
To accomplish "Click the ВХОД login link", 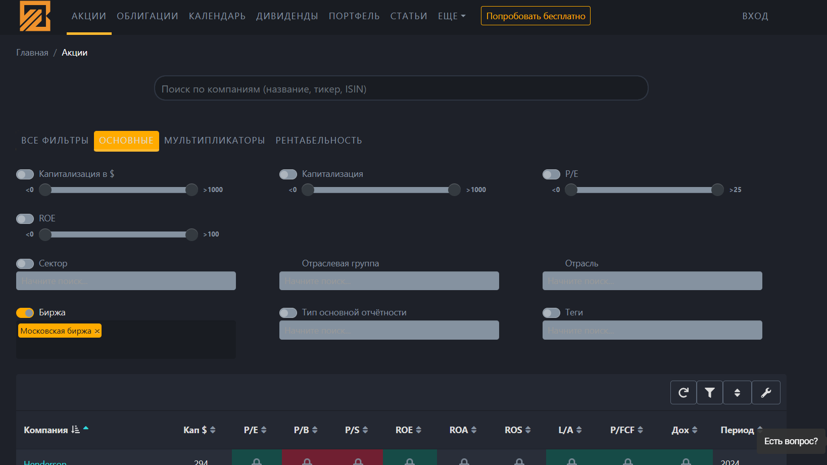I will [x=755, y=16].
